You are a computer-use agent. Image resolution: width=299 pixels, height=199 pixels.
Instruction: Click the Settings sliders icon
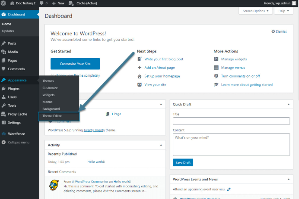click(3, 122)
